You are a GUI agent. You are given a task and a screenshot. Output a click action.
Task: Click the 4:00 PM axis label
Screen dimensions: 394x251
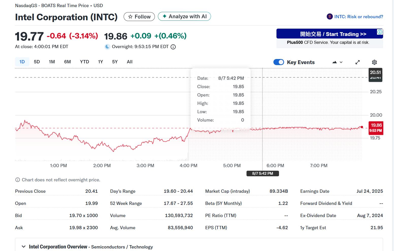(x=188, y=166)
